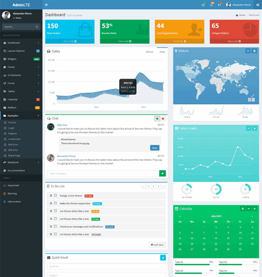Open Mailbox in the sidebar

coord(21,107)
